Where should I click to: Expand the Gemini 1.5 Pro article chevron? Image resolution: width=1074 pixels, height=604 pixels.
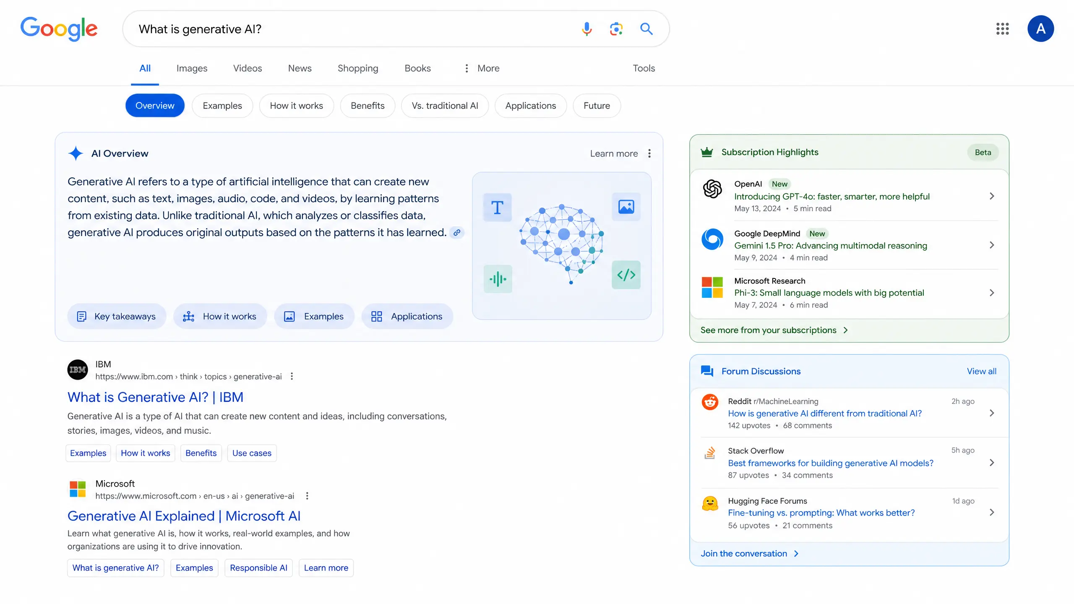(992, 245)
